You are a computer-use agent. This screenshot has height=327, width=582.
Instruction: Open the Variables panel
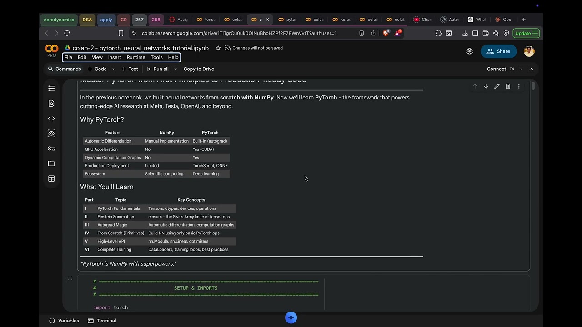click(x=64, y=321)
